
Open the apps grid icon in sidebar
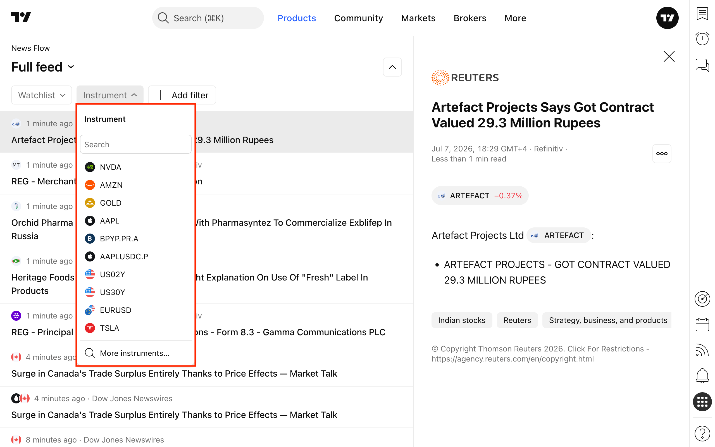pos(702,402)
